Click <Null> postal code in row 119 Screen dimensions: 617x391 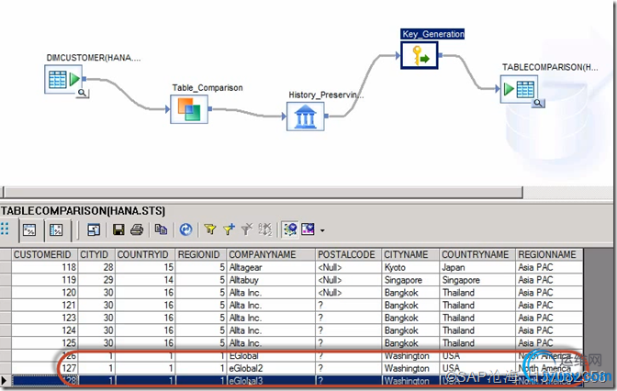click(348, 280)
